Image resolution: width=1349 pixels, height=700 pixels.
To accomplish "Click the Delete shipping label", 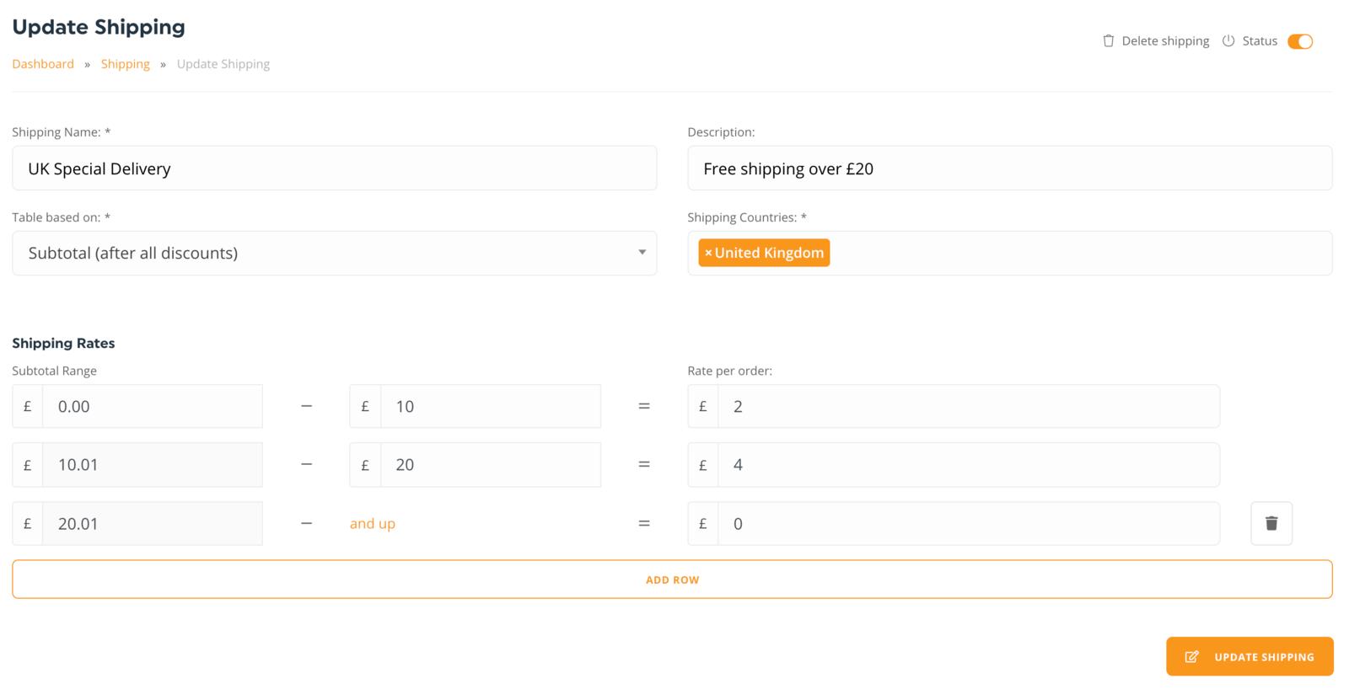I will (1164, 41).
